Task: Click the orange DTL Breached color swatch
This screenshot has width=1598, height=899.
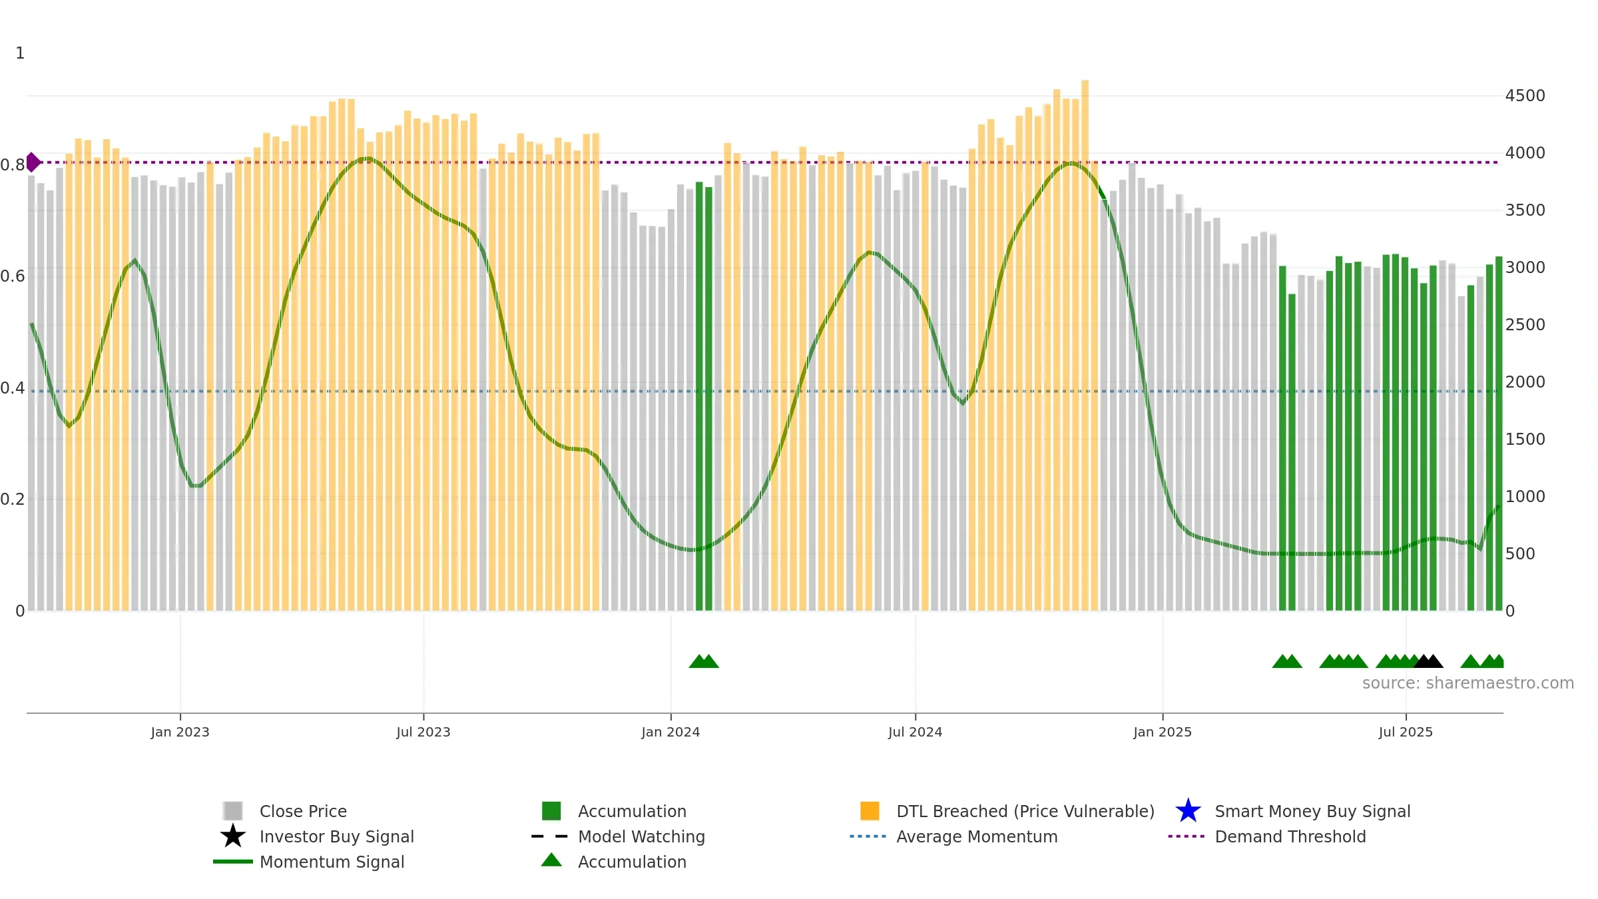Action: tap(870, 810)
